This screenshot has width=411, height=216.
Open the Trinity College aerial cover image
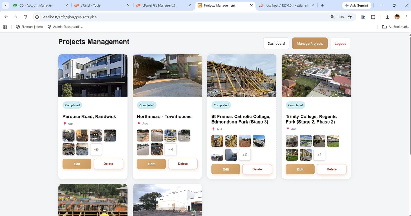316,76
